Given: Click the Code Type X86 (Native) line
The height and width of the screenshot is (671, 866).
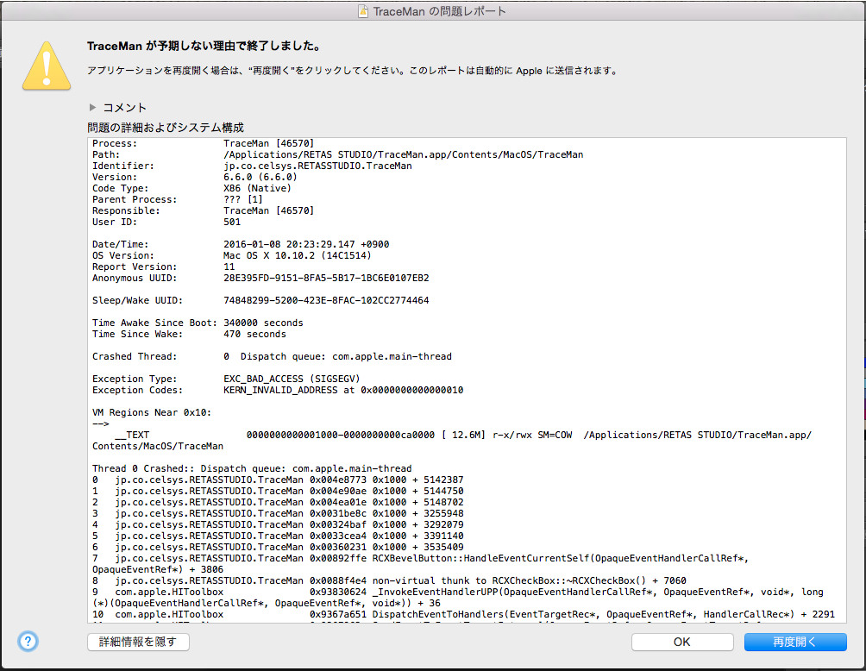Looking at the screenshot, I should [x=191, y=188].
